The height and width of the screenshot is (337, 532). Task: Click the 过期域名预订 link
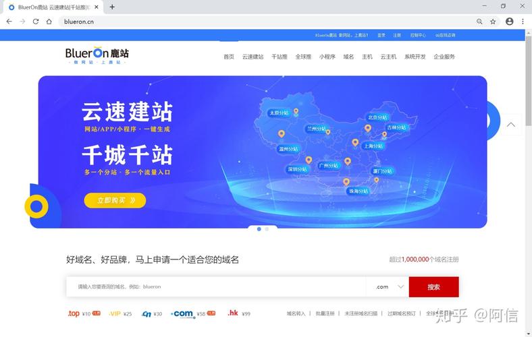pyautogui.click(x=402, y=313)
